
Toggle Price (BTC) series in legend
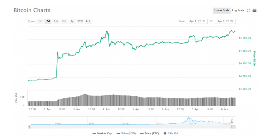[x=150, y=133]
